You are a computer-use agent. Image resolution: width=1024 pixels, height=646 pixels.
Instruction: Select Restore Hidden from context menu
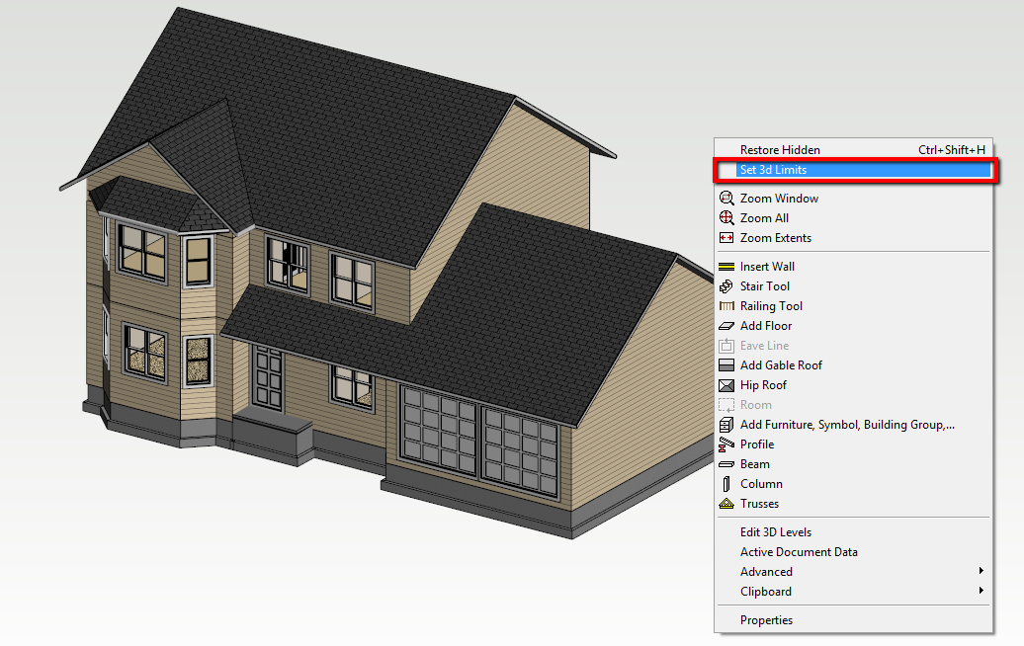point(780,150)
